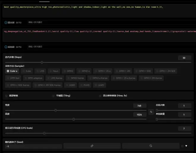Focus the 总批次数 value field
This screenshot has height=153, width=196.
point(185,106)
